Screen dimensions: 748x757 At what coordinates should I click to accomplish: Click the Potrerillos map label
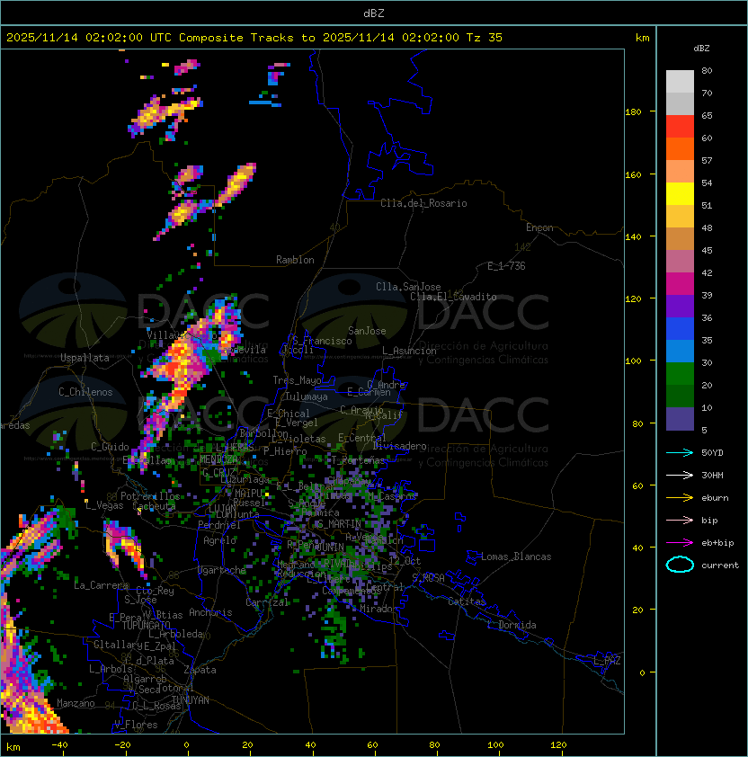(x=150, y=496)
